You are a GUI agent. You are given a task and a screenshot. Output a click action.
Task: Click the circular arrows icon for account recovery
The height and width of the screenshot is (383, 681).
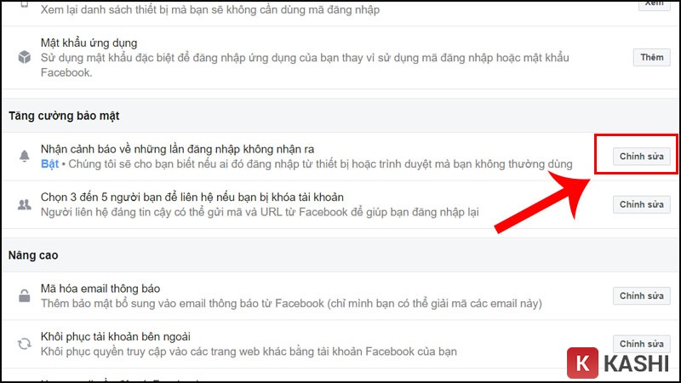[23, 344]
